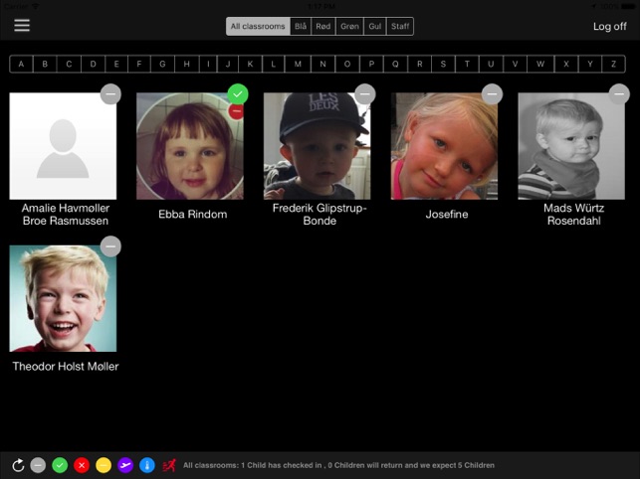Filter names by letter R
Viewport: 640px width, 479px height.
point(420,64)
